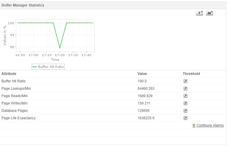The image size is (228, 147).
Task: Select the Page Life Expectancy attribute label
Action: click(19, 118)
